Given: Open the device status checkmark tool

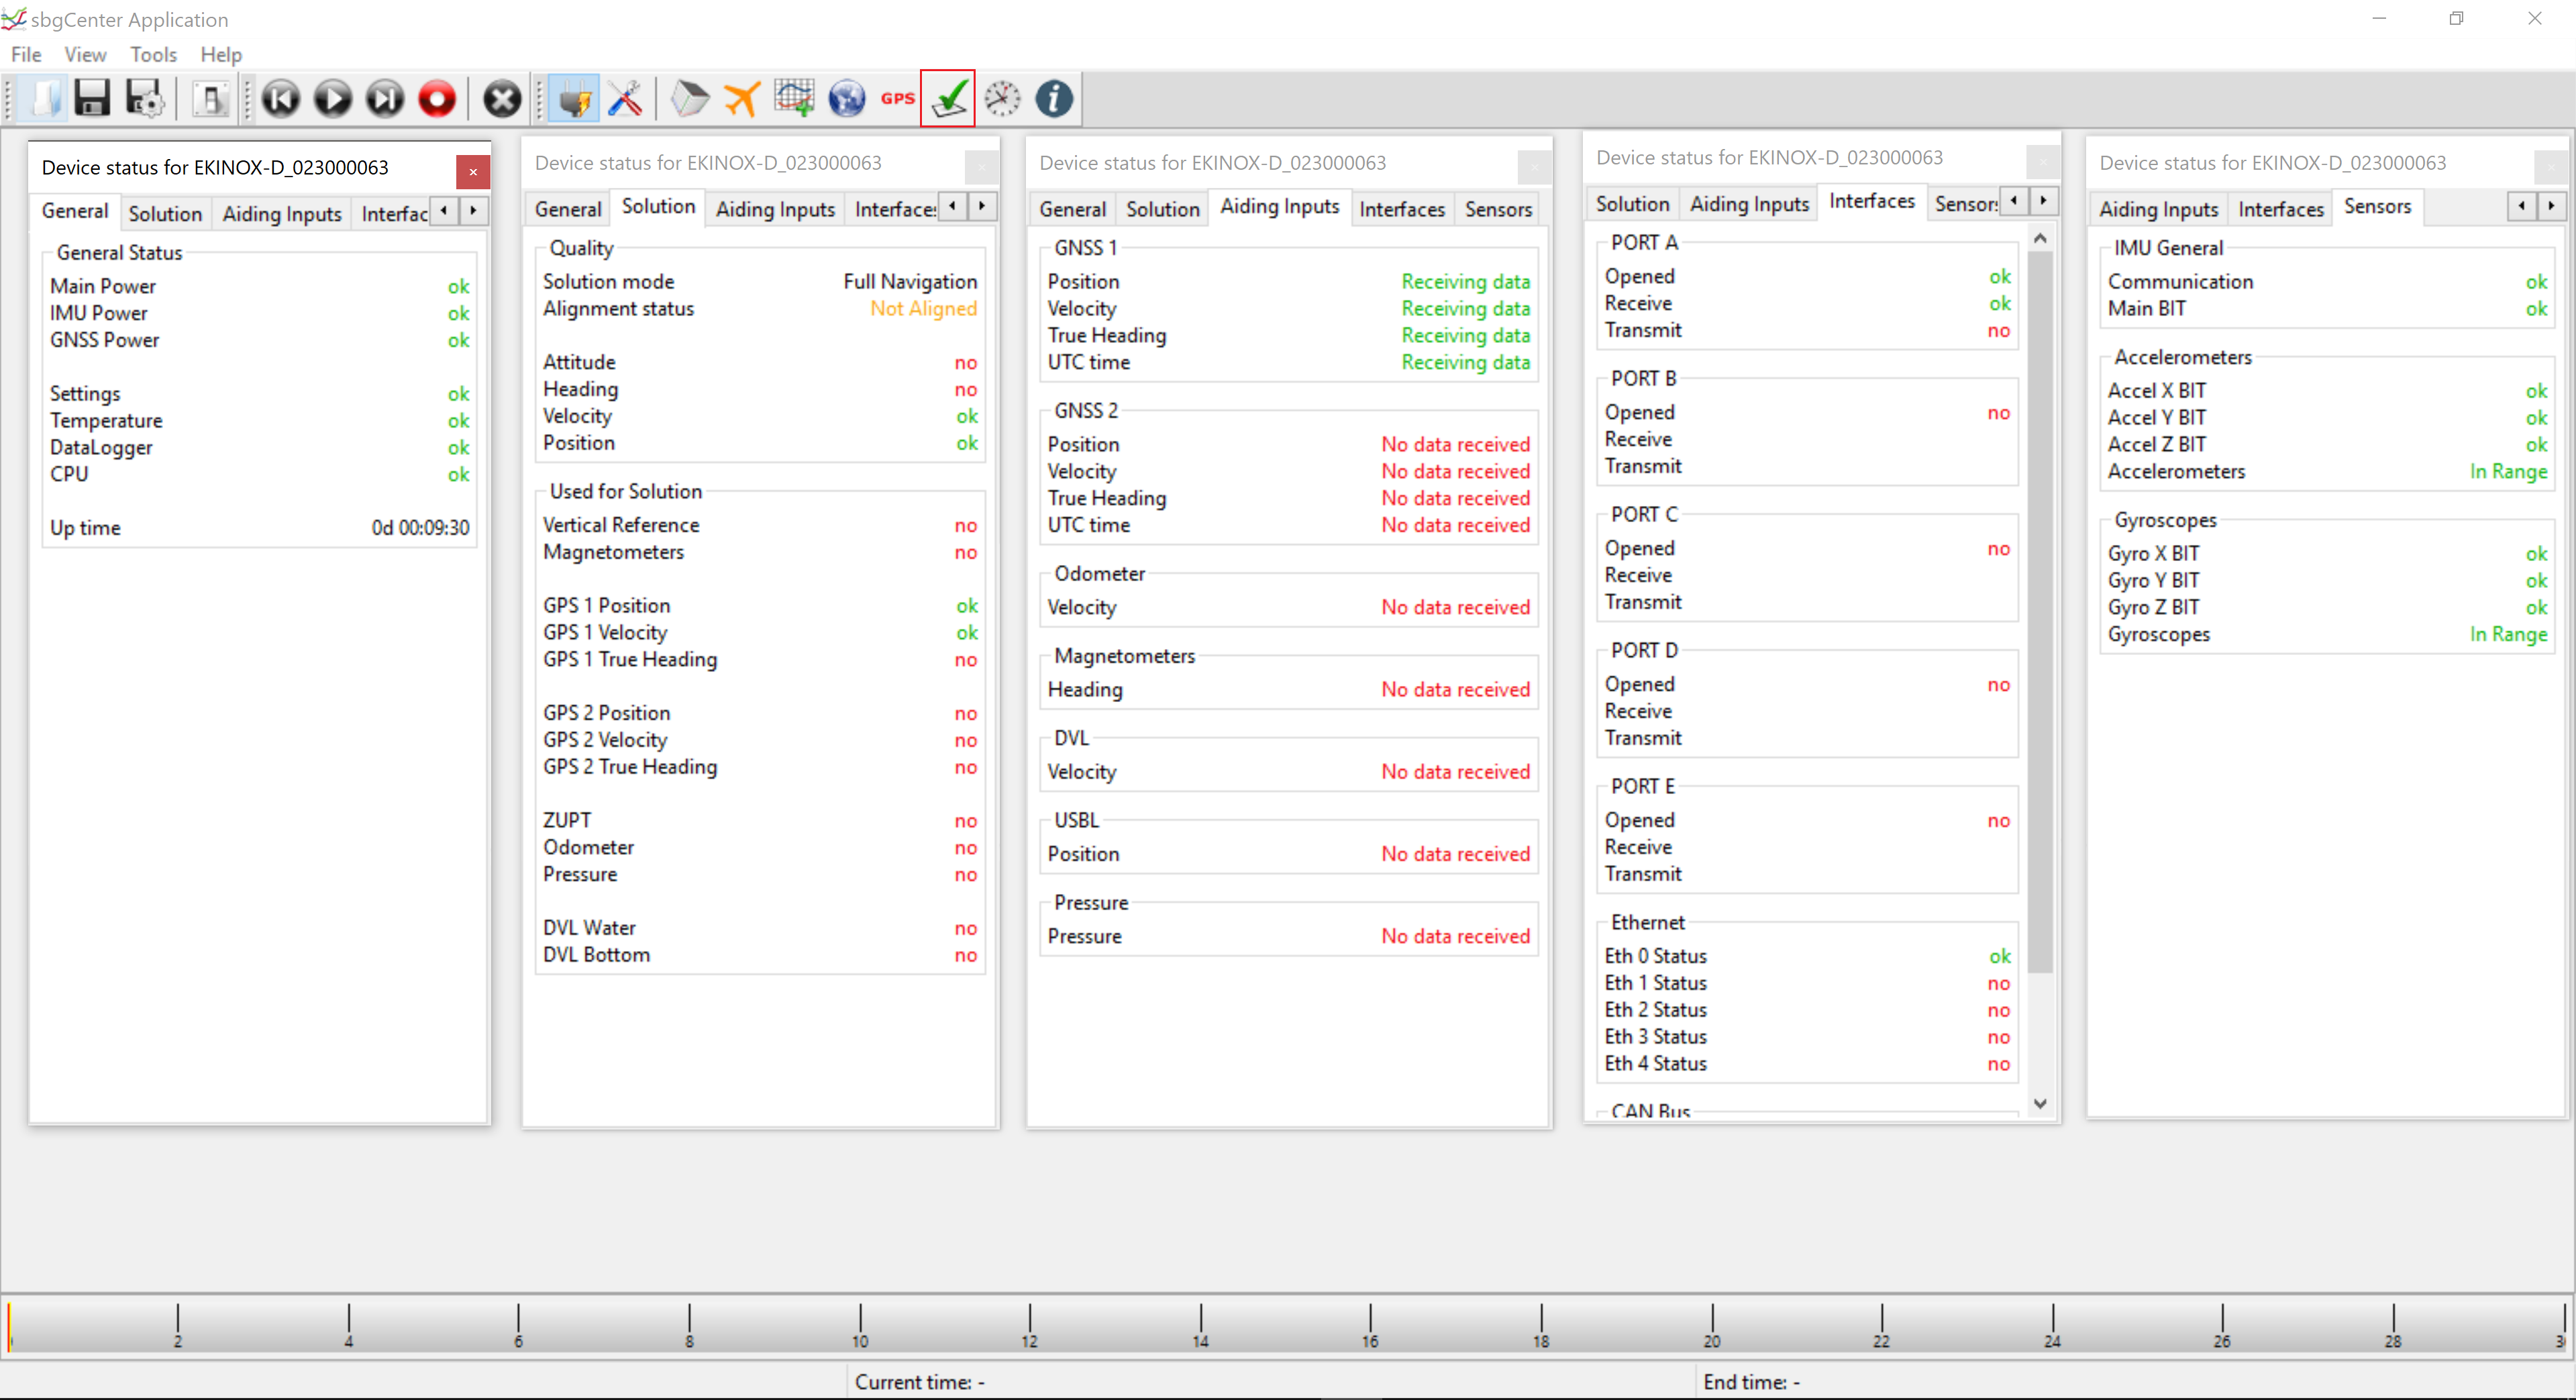Looking at the screenshot, I should pos(948,98).
